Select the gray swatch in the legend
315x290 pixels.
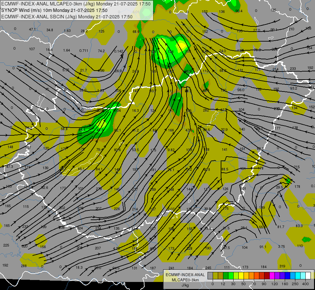210,275
